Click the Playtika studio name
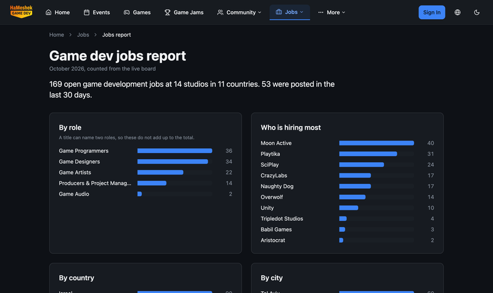The width and height of the screenshot is (493, 293). tap(270, 154)
